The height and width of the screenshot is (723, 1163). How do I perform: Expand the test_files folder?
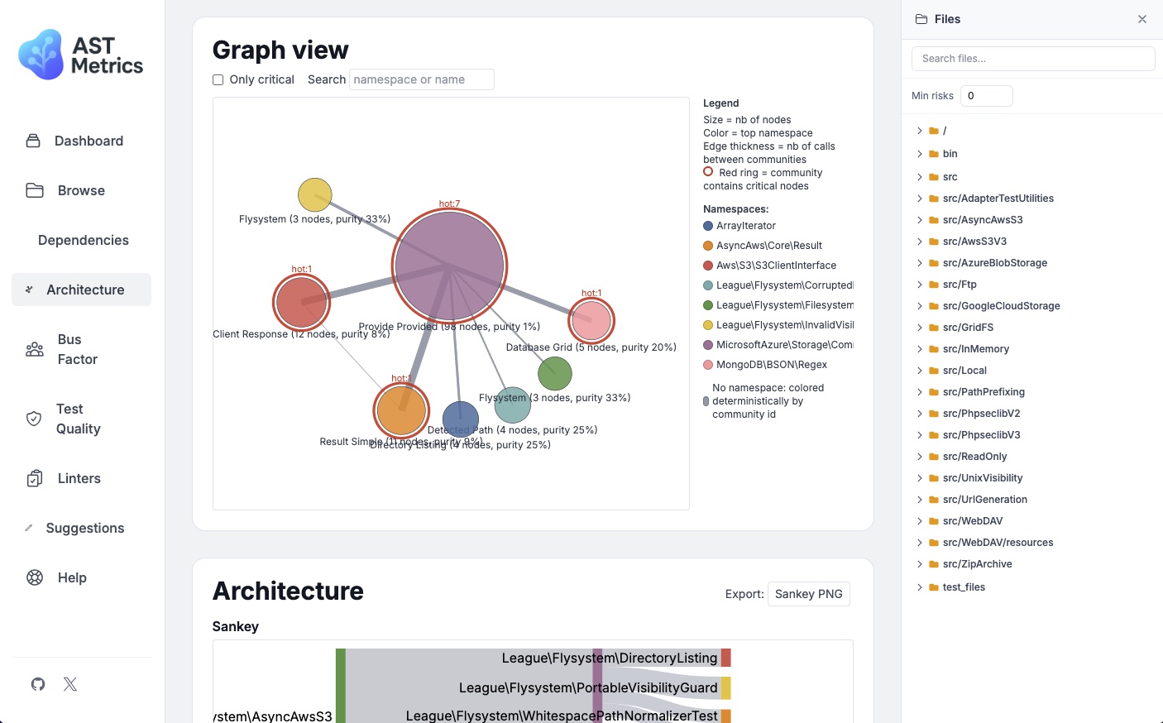[964, 587]
